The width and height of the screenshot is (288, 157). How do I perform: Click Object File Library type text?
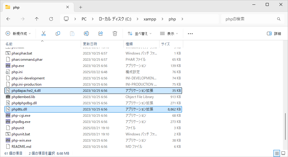[140, 97]
